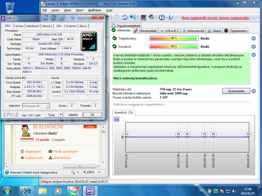Open the report document toolbar icon
The height and width of the screenshot is (196, 262).
117,17
